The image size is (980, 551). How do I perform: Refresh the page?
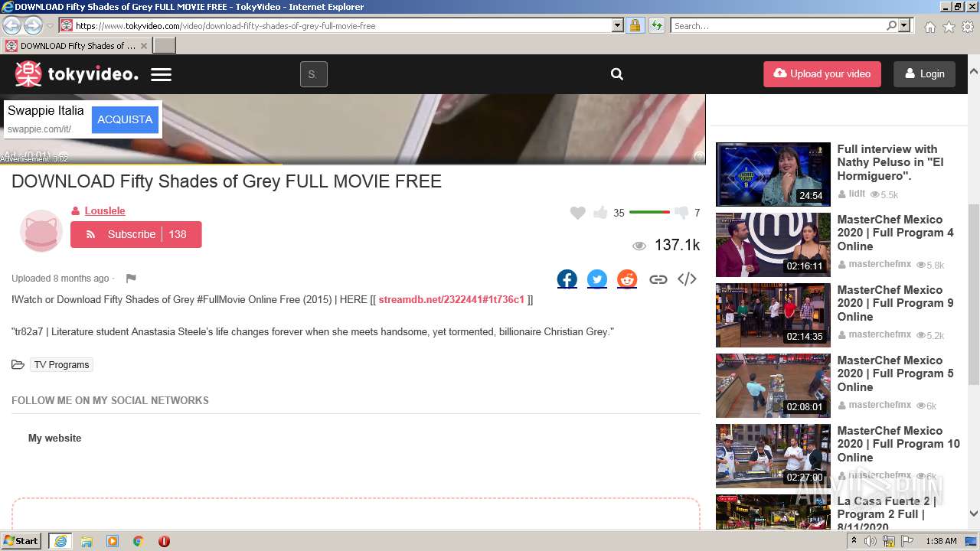click(656, 26)
